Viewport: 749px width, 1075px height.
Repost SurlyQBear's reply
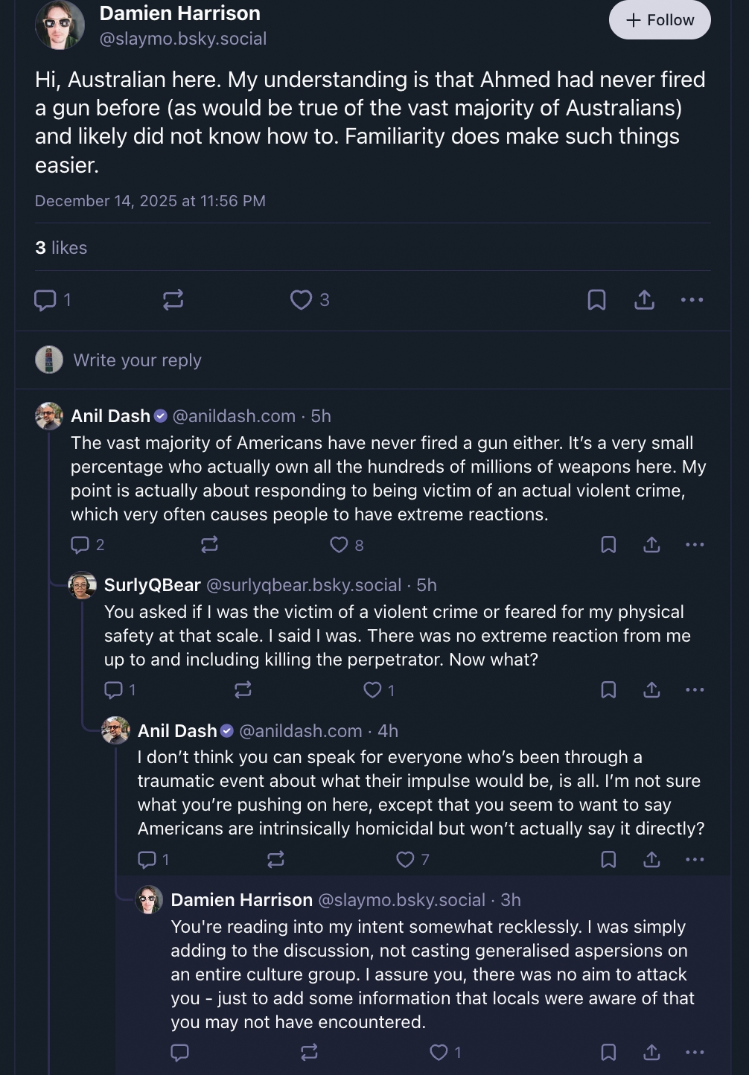pos(243,690)
